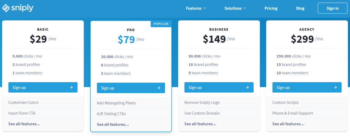See all features of Pro plan
The width and height of the screenshot is (350, 136).
click(x=113, y=124)
